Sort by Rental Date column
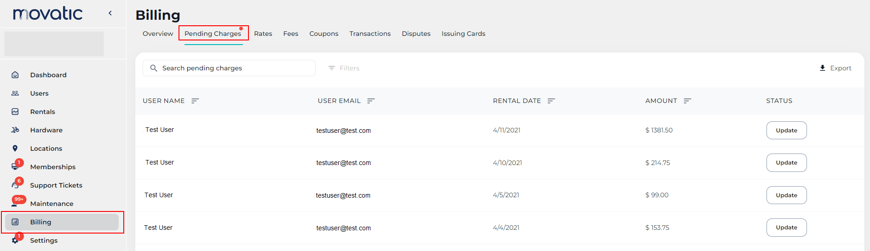The height and width of the screenshot is (251, 870). [551, 101]
